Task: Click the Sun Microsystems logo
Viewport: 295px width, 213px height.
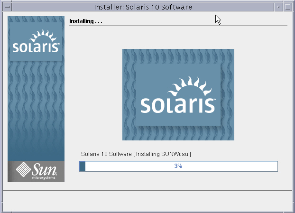Action: coord(36,171)
